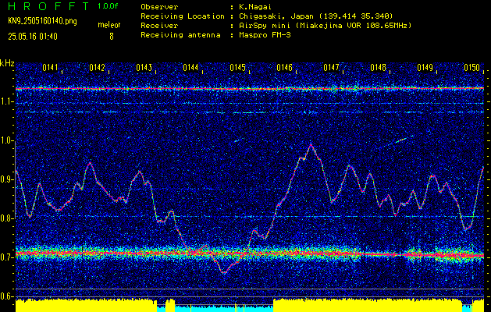Click the cyan level bar section at bottom
The width and height of the screenshot is (491, 312).
[224, 309]
